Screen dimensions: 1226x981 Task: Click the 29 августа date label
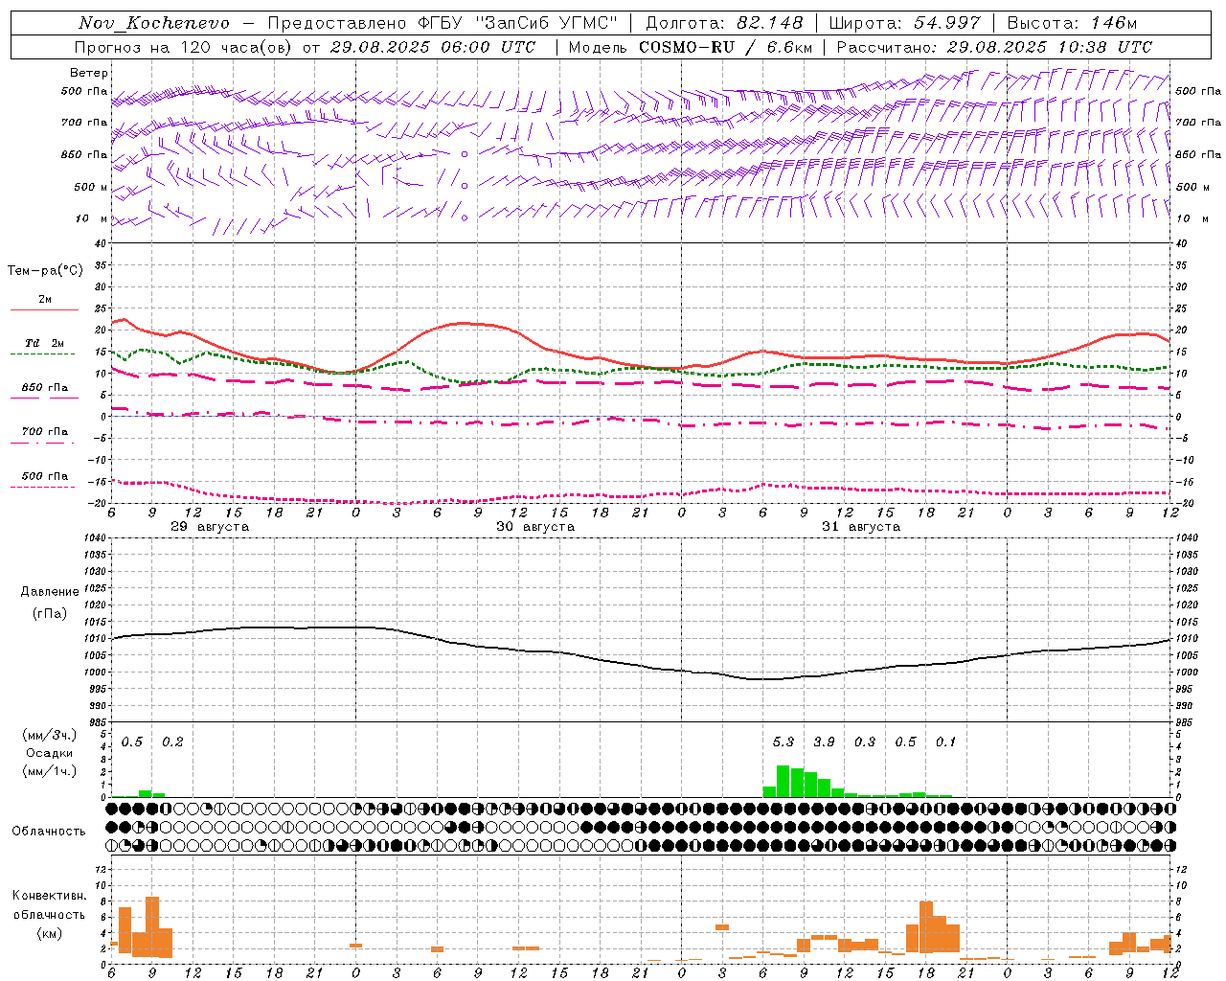pyautogui.click(x=210, y=527)
